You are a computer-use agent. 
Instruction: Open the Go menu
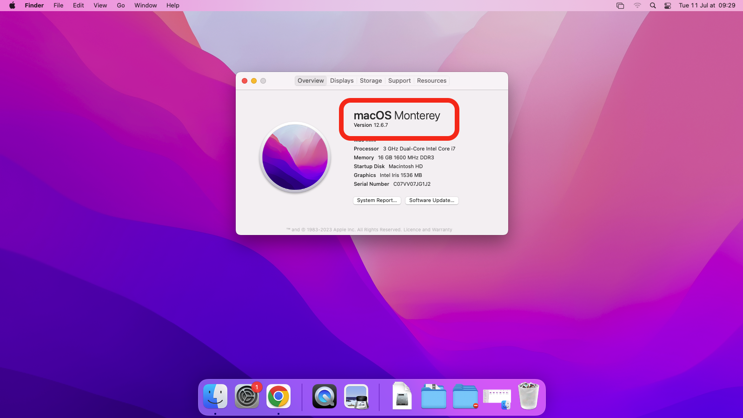tap(121, 6)
